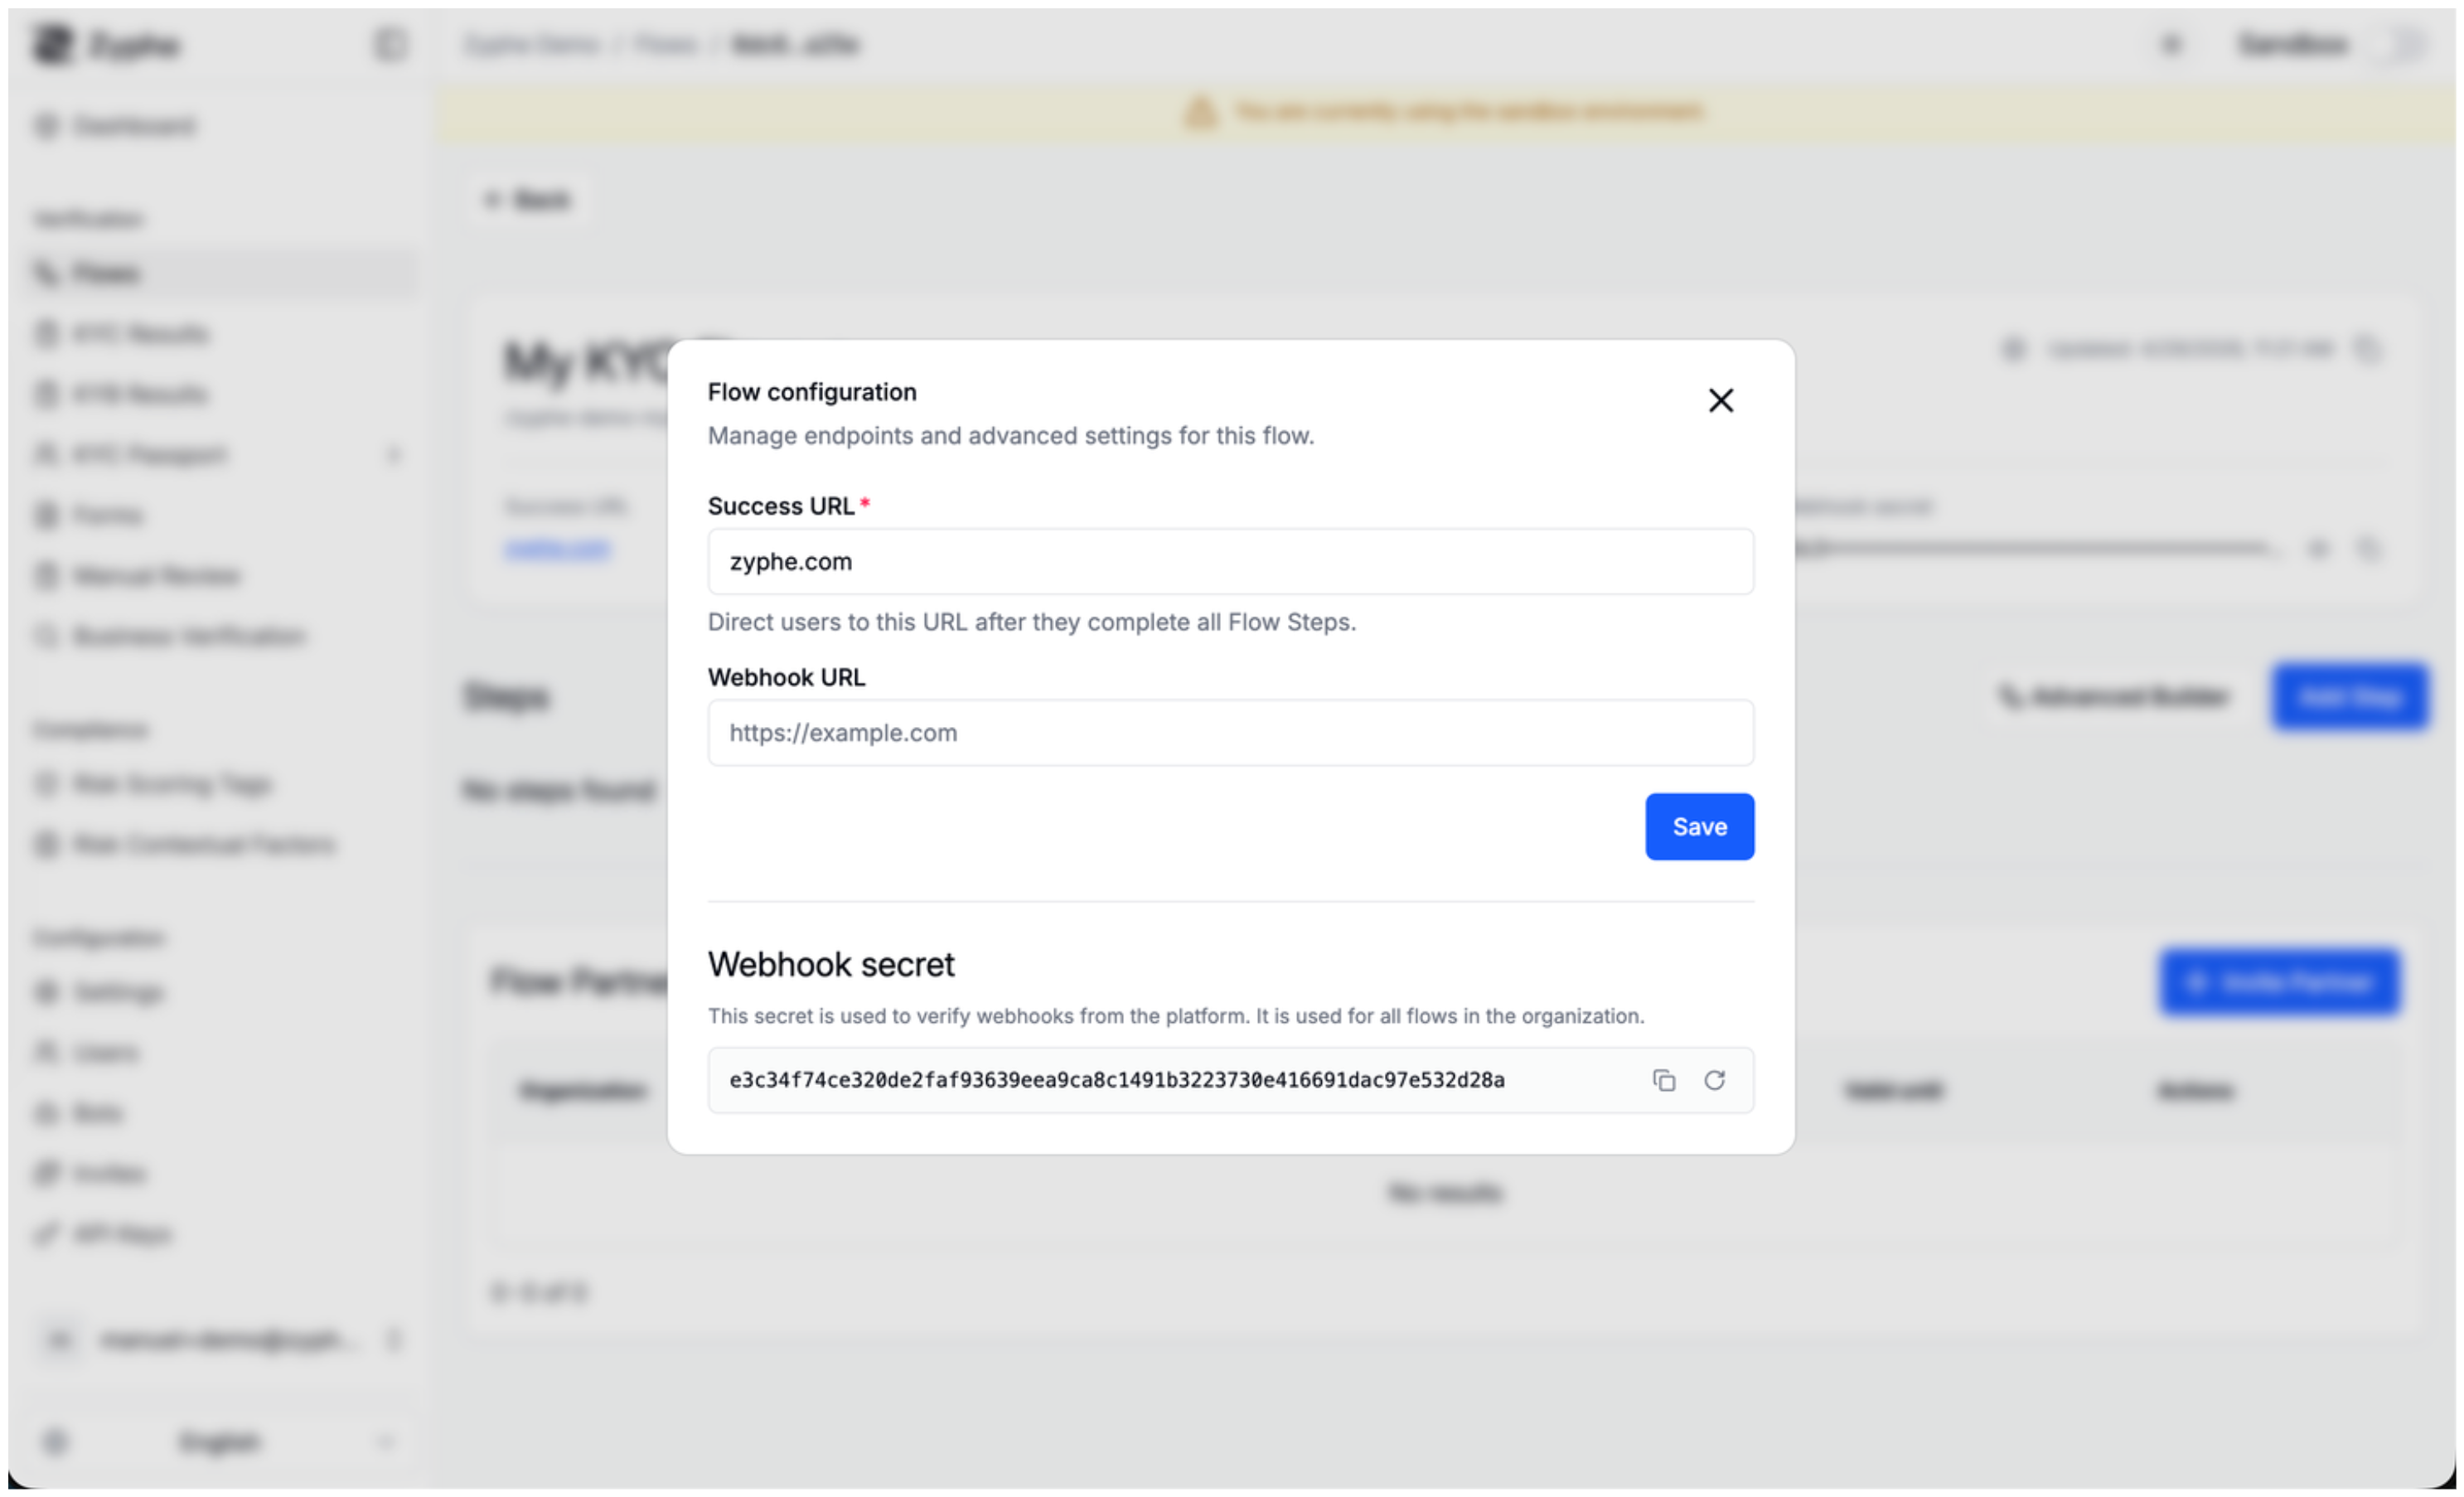2464x1497 pixels.
Task: Click the Success URL helper text
Action: [1031, 622]
